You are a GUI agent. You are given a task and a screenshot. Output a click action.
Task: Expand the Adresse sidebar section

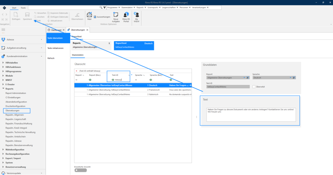coord(41,40)
